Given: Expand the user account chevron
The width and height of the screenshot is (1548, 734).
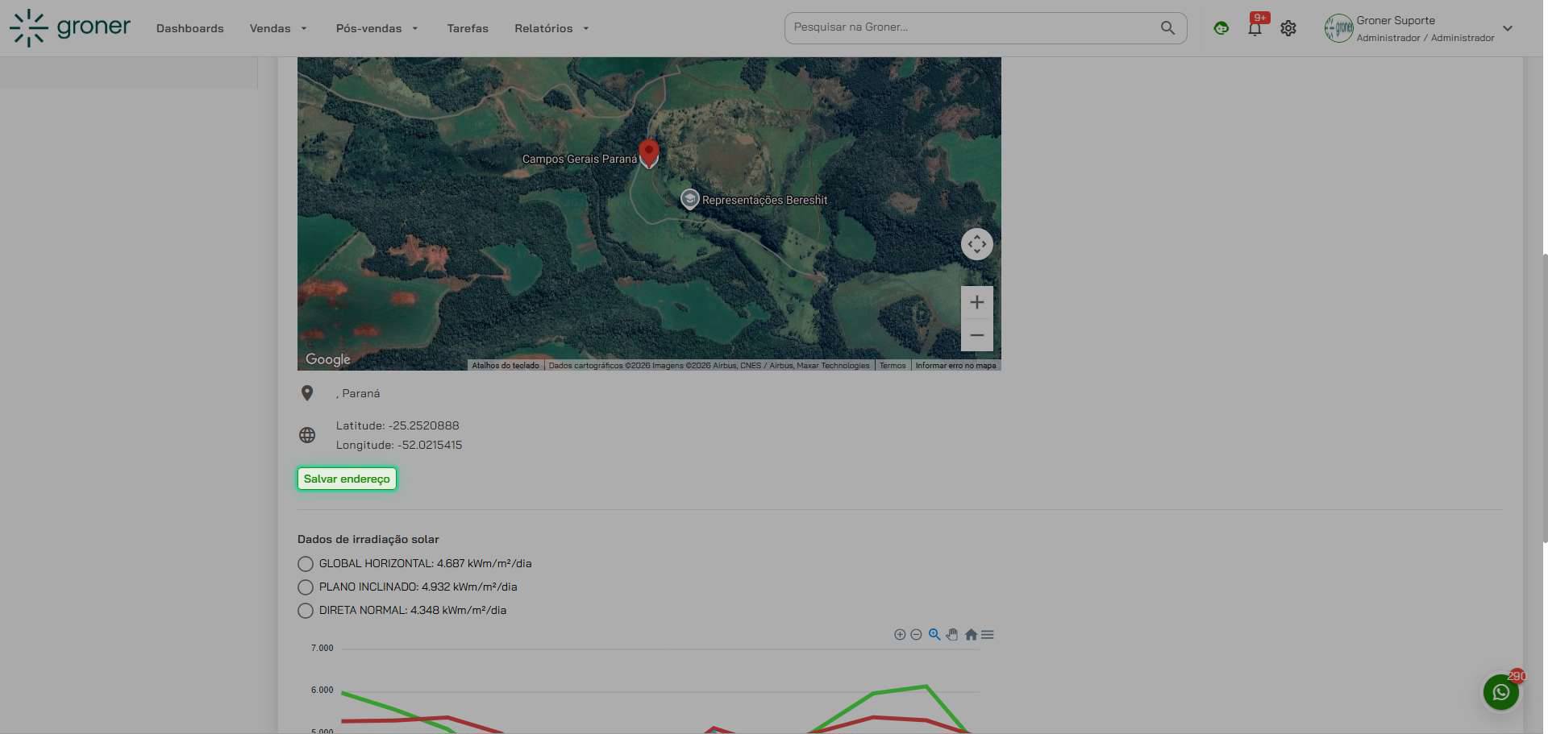Looking at the screenshot, I should [1508, 28].
